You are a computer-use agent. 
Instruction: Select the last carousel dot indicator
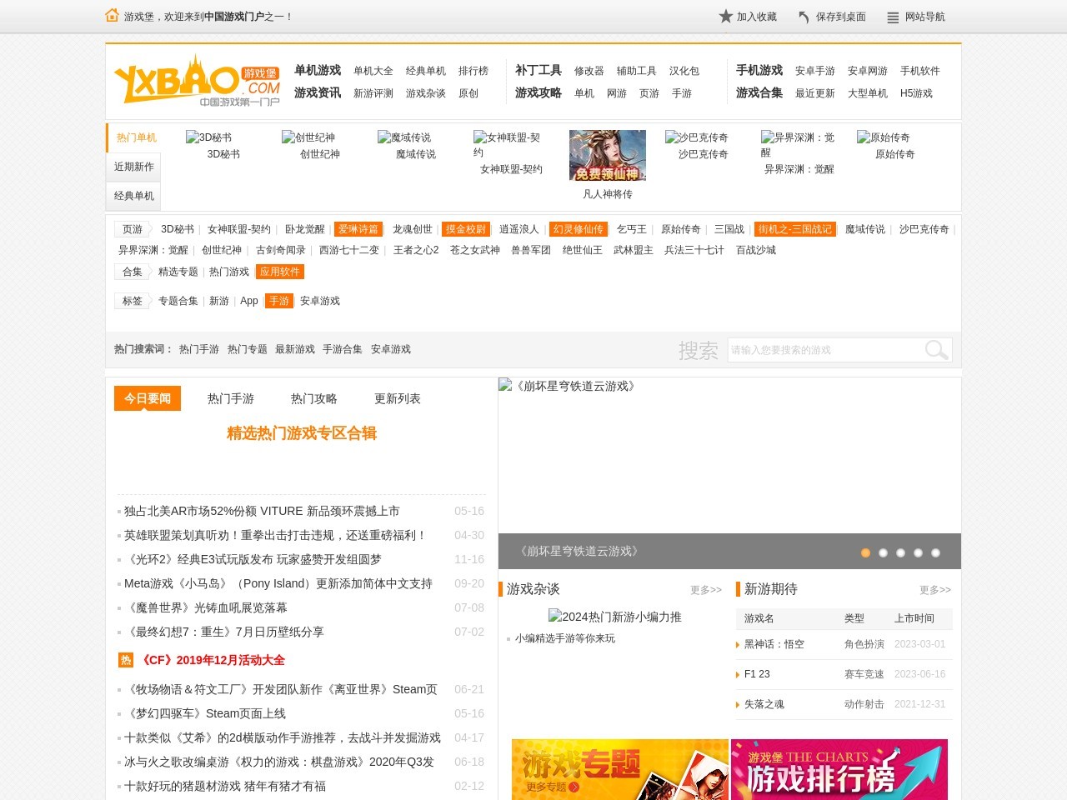[x=935, y=552]
